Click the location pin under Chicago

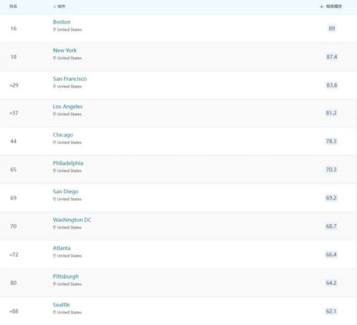coord(54,142)
